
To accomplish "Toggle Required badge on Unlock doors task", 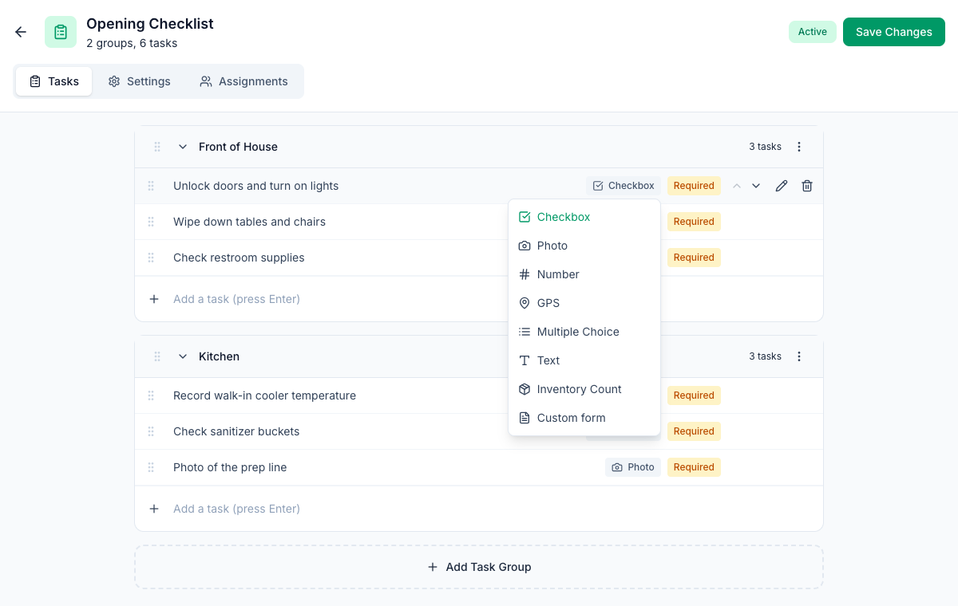I will tap(694, 186).
